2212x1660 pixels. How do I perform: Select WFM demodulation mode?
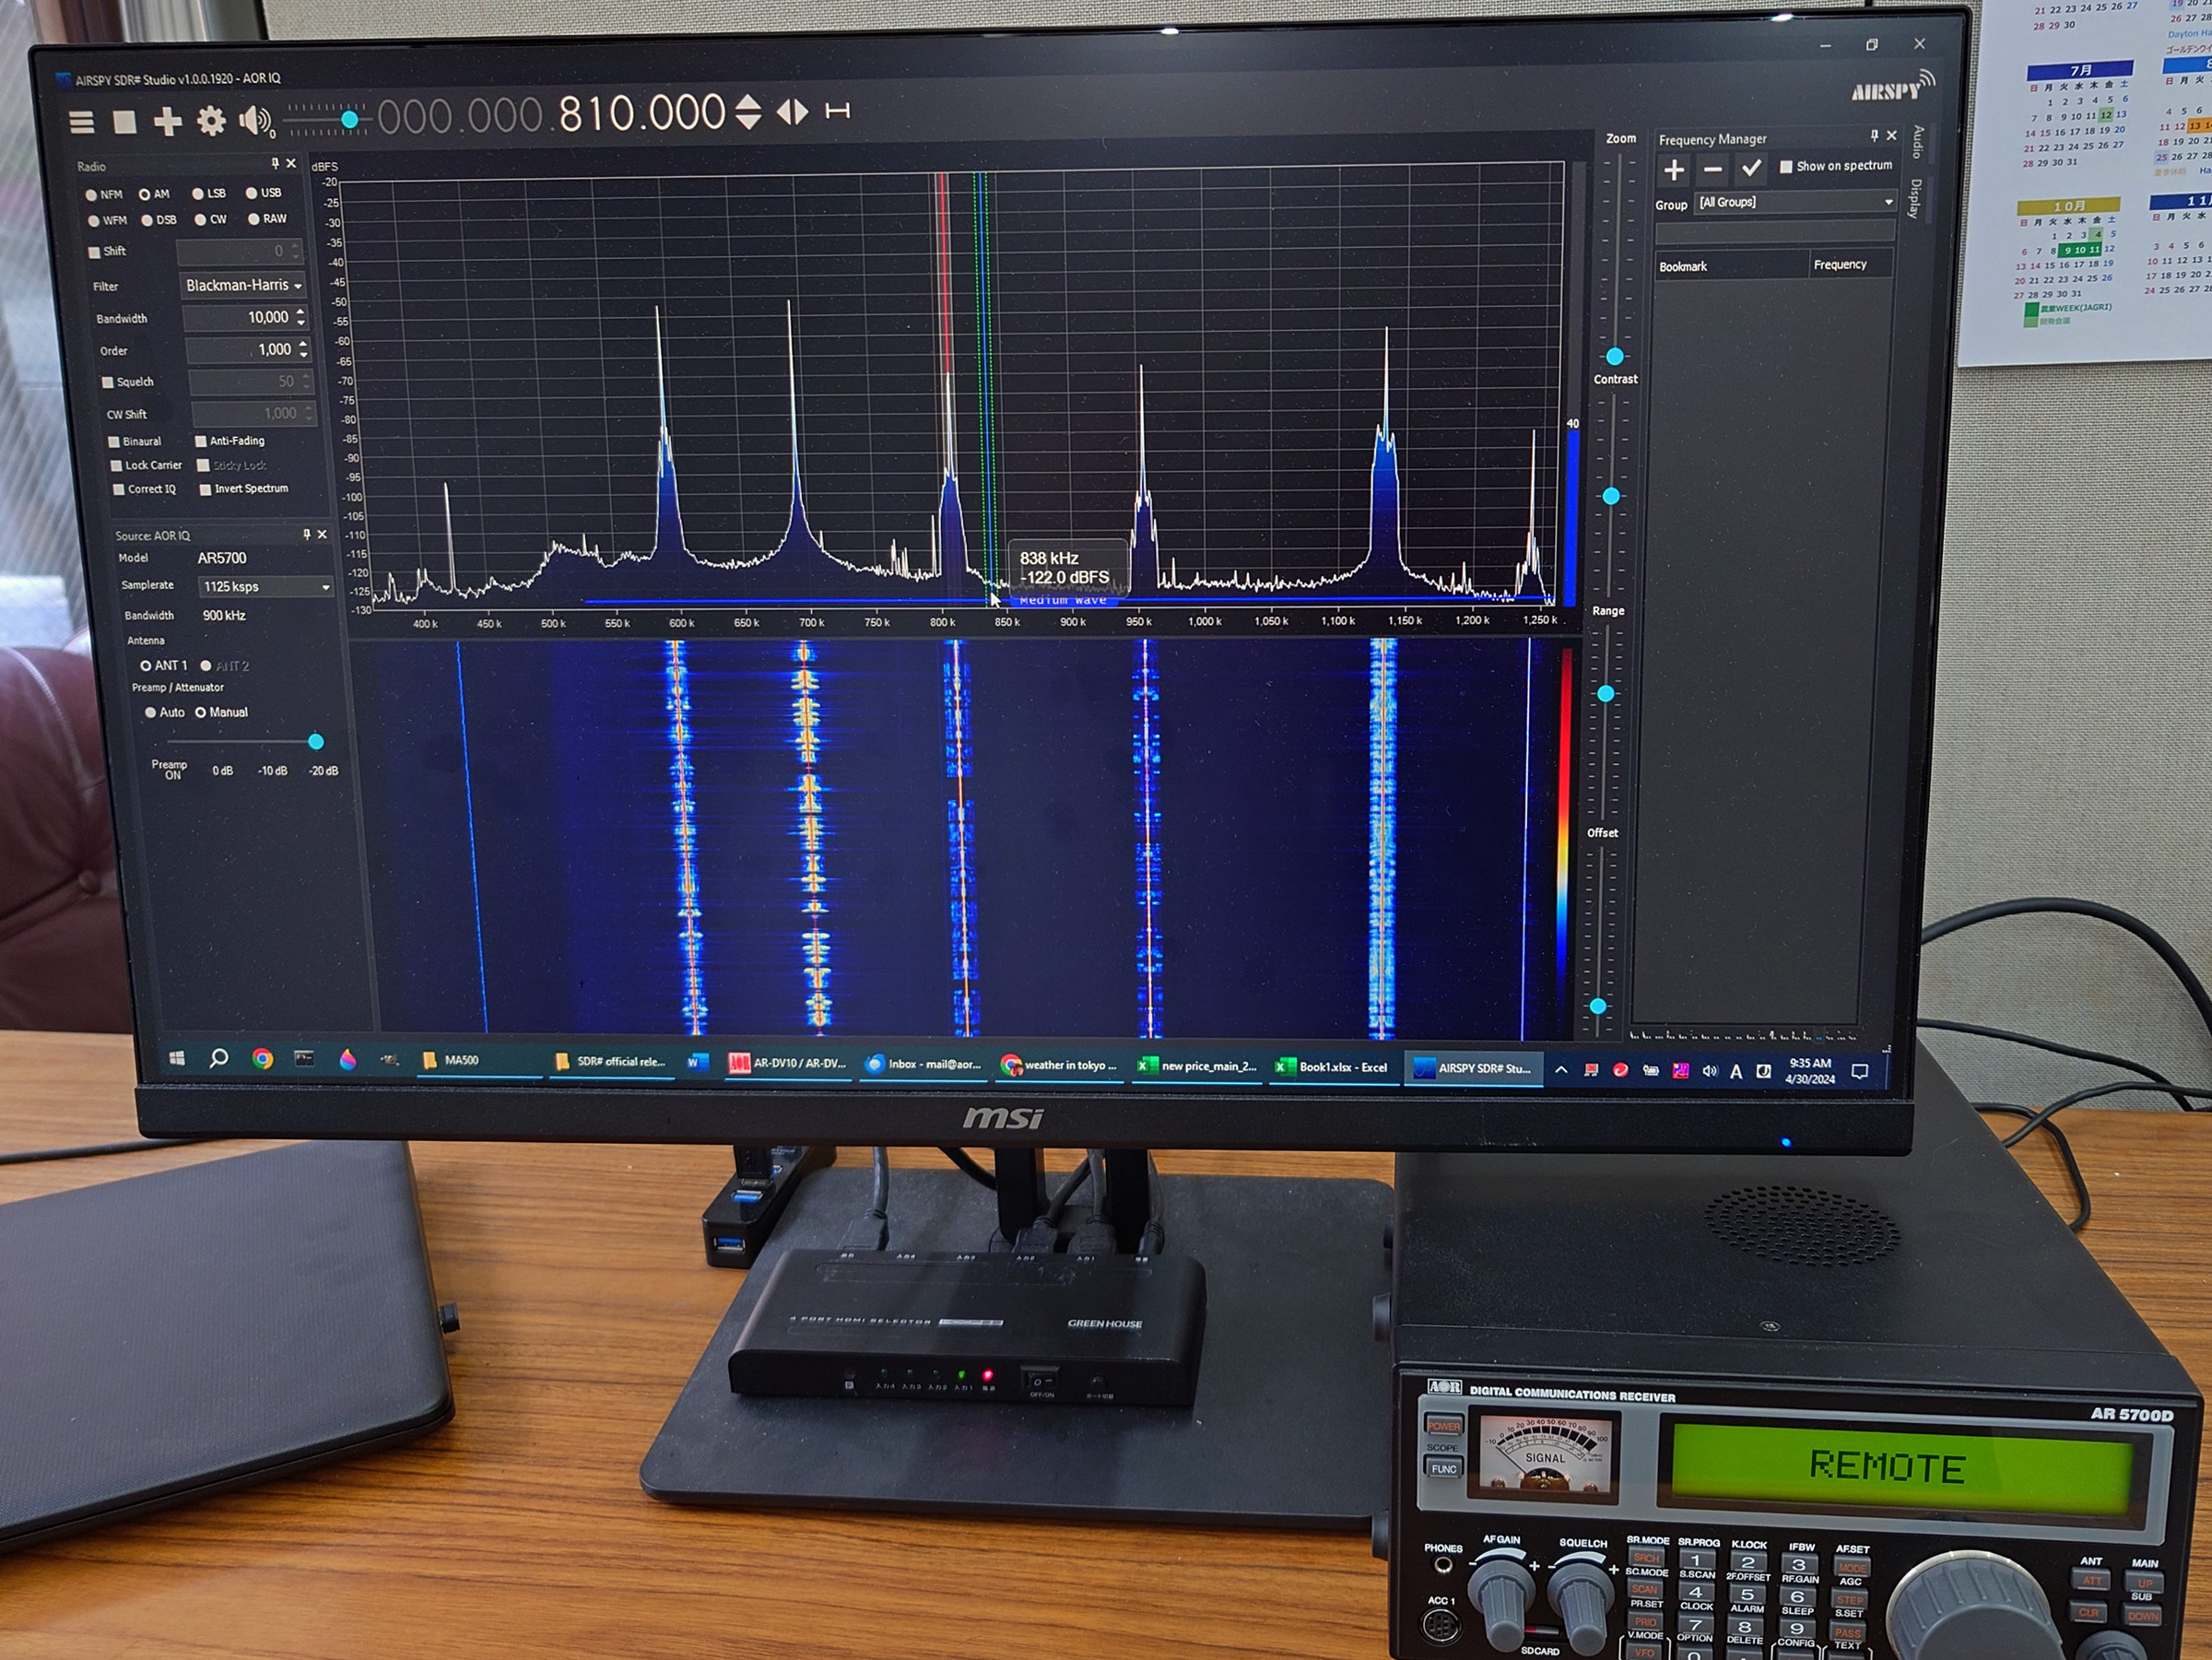pos(108,220)
